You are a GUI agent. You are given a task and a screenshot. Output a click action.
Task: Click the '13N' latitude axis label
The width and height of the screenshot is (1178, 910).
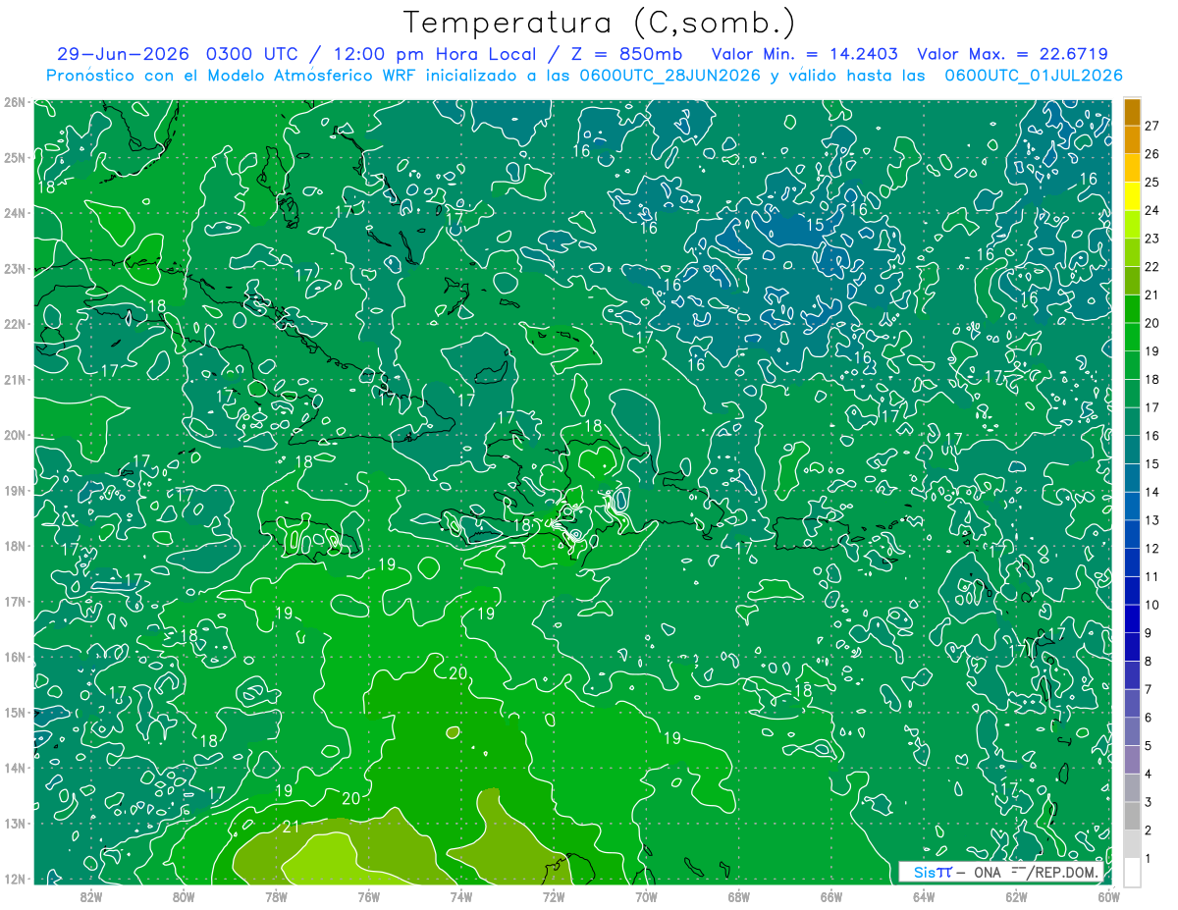point(14,823)
